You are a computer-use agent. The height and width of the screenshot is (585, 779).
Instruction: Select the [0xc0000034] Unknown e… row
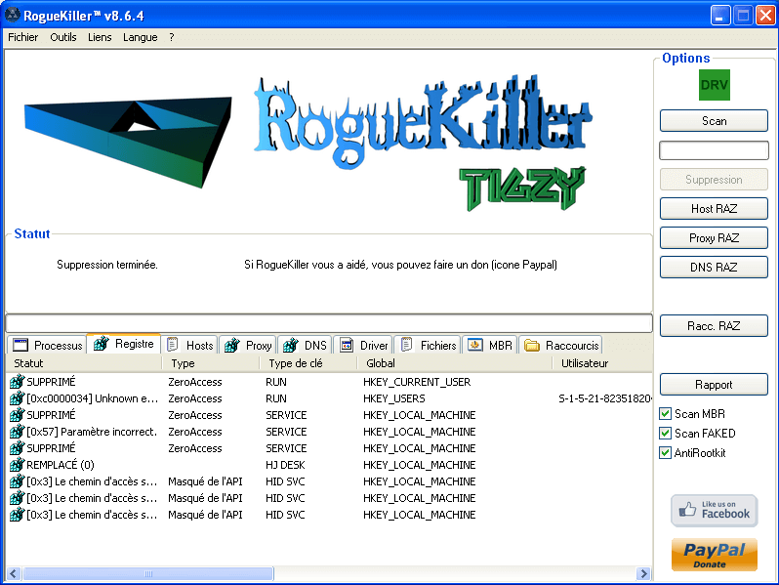pyautogui.click(x=328, y=398)
